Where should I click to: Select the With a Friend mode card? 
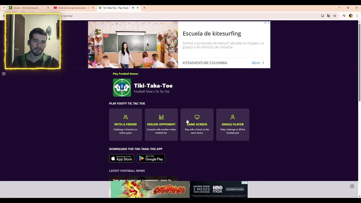(x=126, y=125)
